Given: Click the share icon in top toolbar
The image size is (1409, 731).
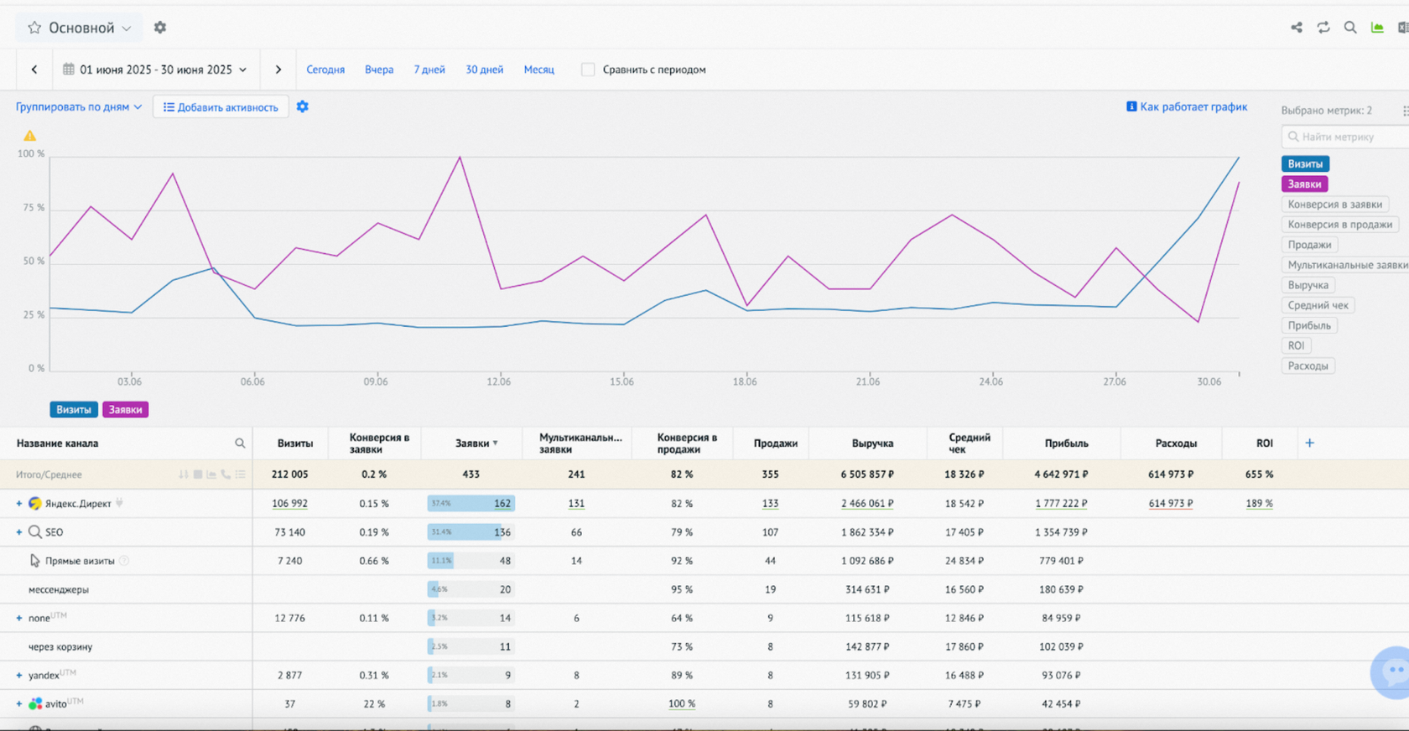Looking at the screenshot, I should (1297, 28).
